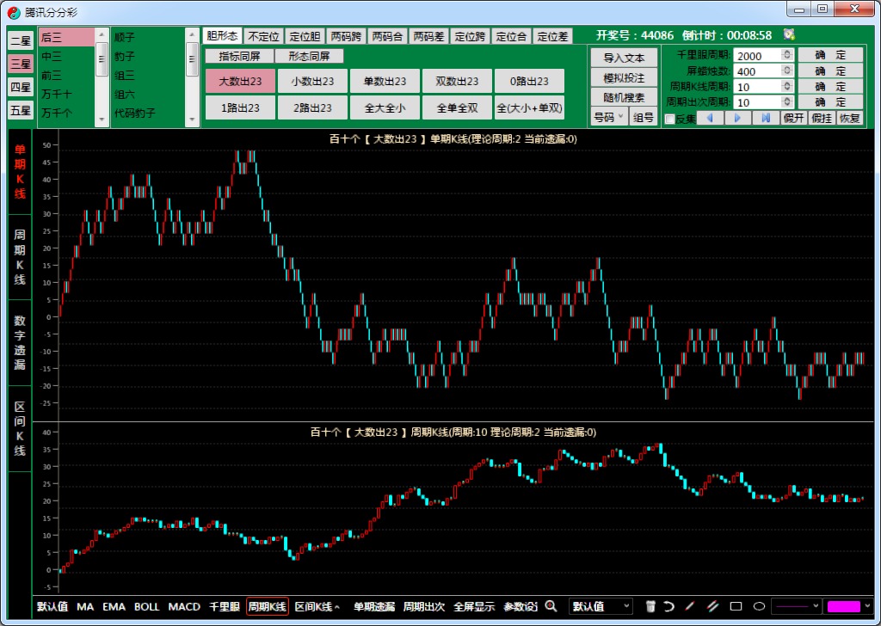Click the 导入文本 button
Viewport: 881px width, 626px height.
click(x=624, y=58)
